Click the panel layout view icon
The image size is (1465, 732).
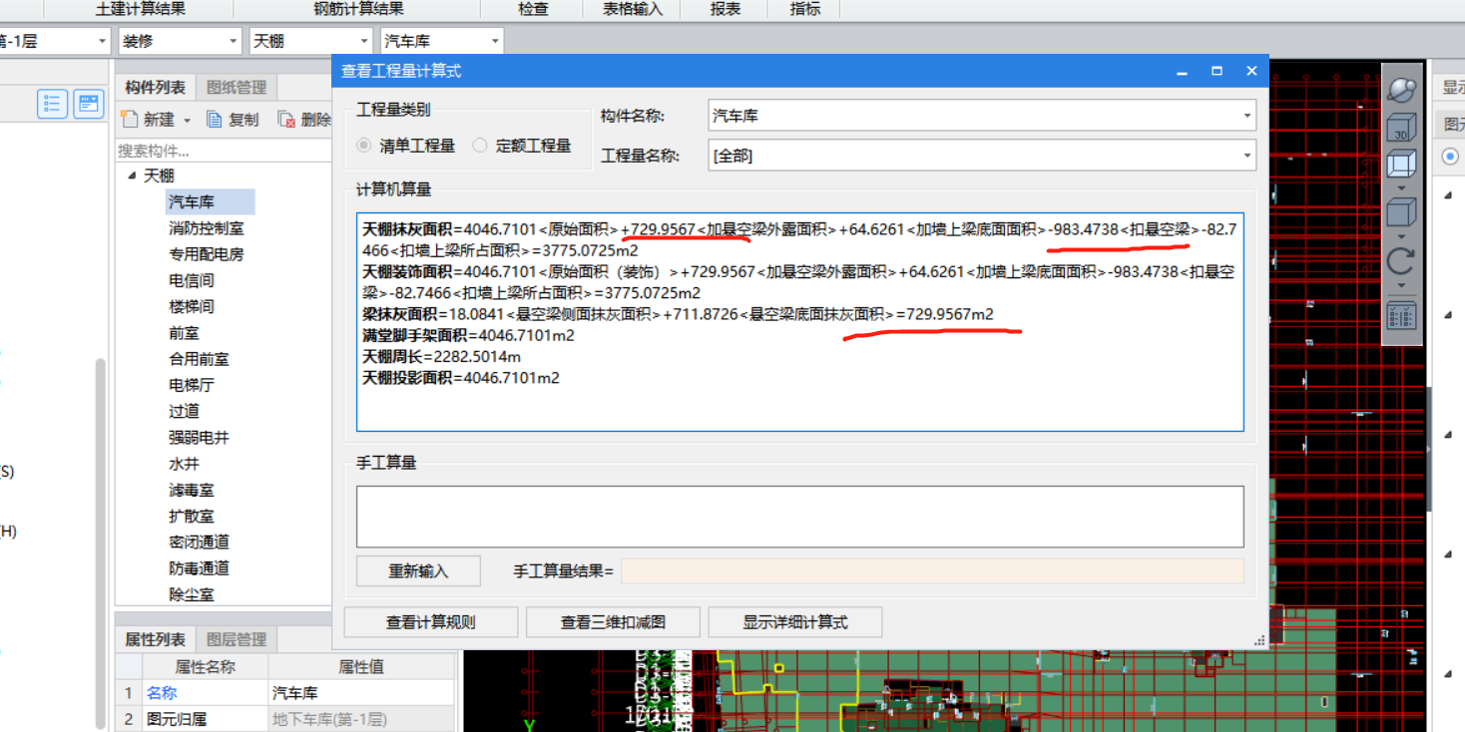click(x=89, y=104)
